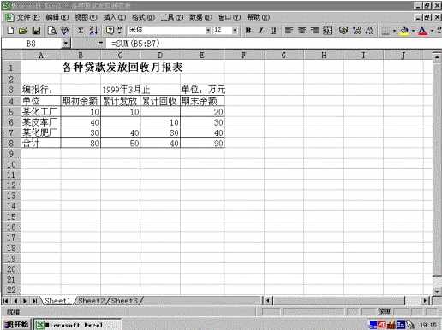Viewport: 442px width, 330px height.
Task: Click the Sort Ascending A-Z icon
Action: (93, 30)
